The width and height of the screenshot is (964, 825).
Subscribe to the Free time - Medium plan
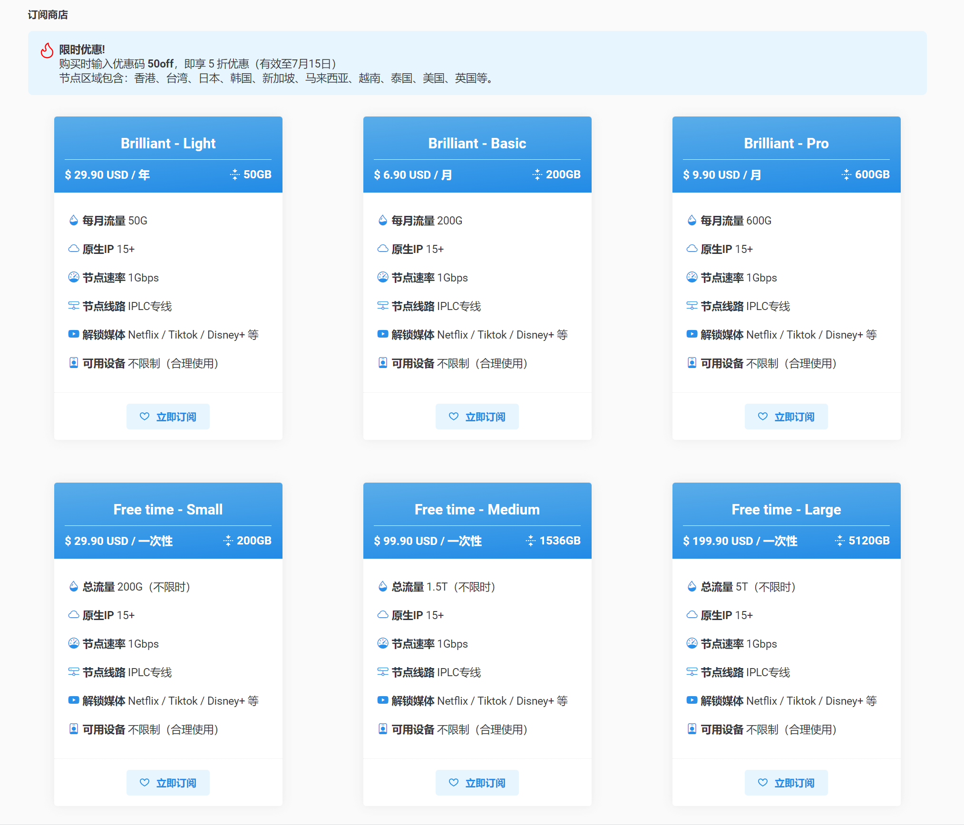(x=477, y=783)
